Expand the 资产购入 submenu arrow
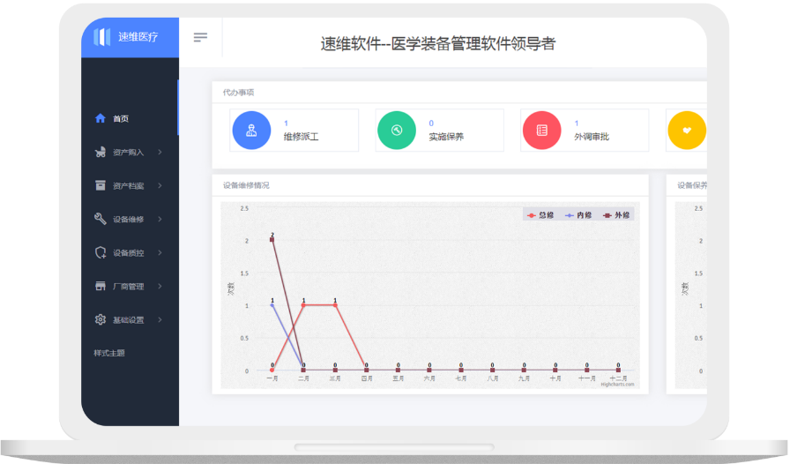 tap(160, 153)
